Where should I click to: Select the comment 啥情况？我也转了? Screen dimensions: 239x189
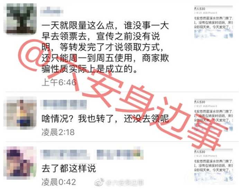[x=105, y=119]
